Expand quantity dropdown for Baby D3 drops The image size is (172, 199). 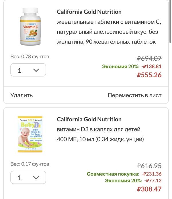click(x=28, y=177)
